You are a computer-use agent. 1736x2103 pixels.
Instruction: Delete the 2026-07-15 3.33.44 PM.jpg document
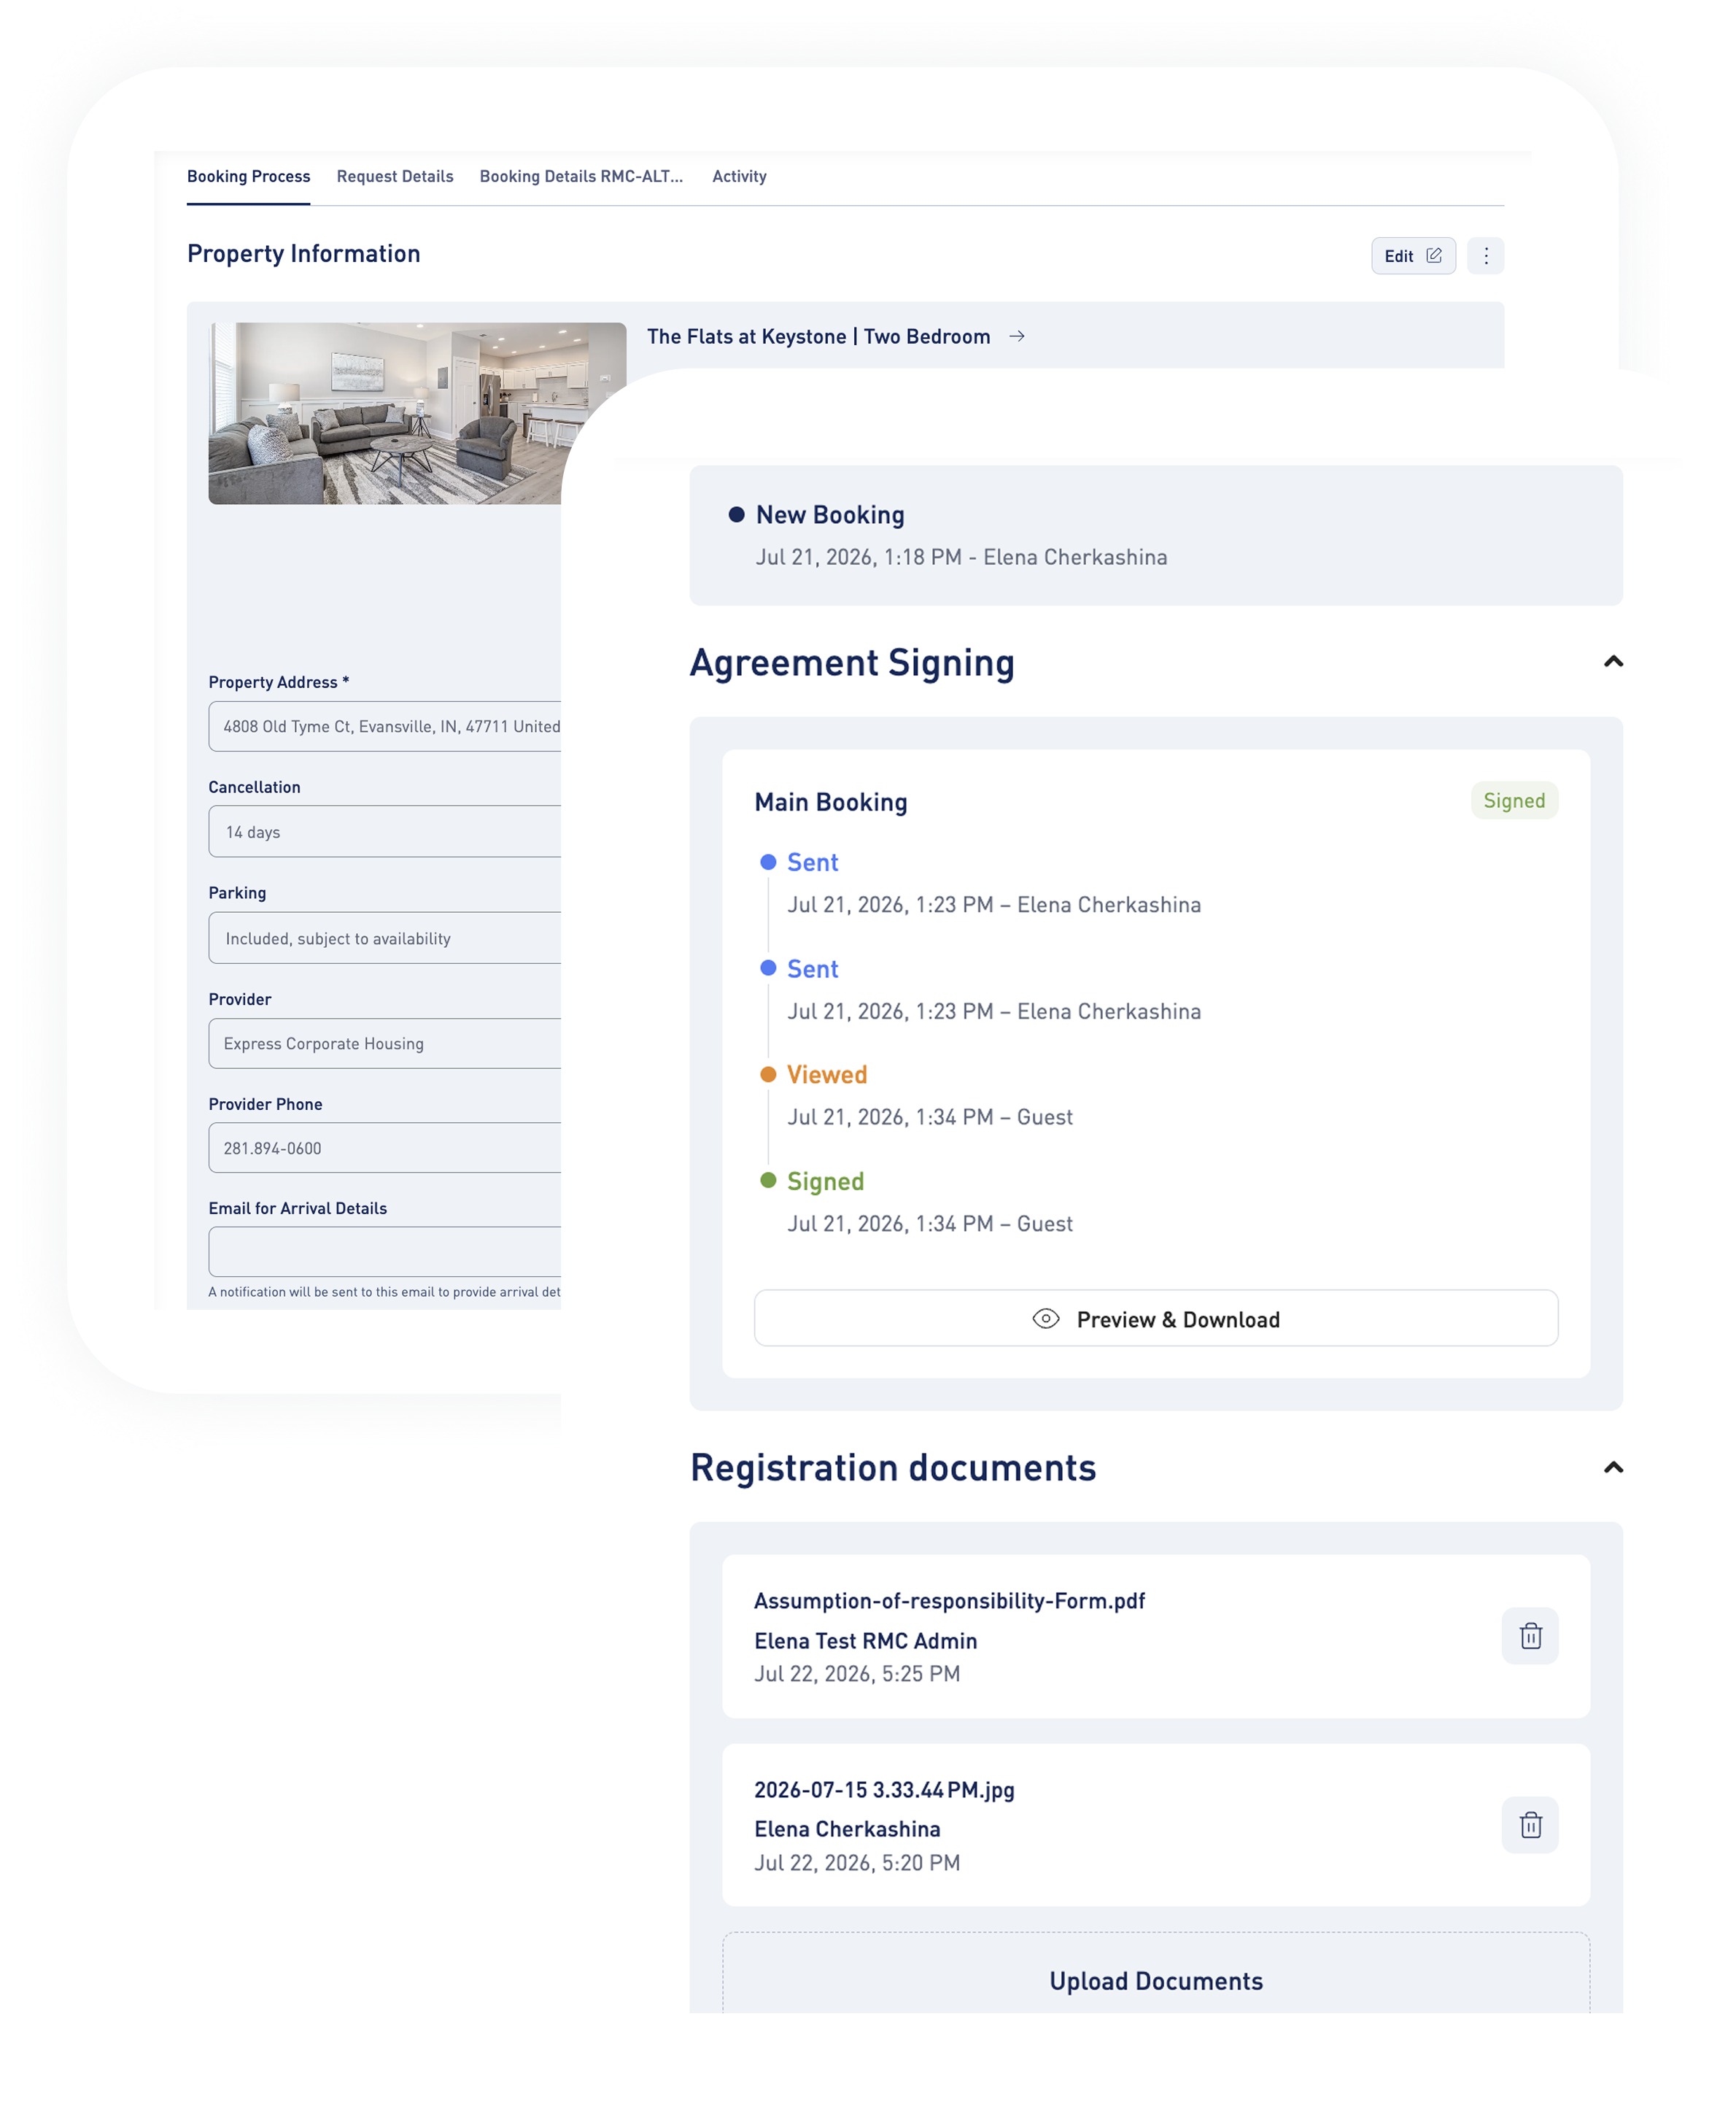click(x=1530, y=1825)
